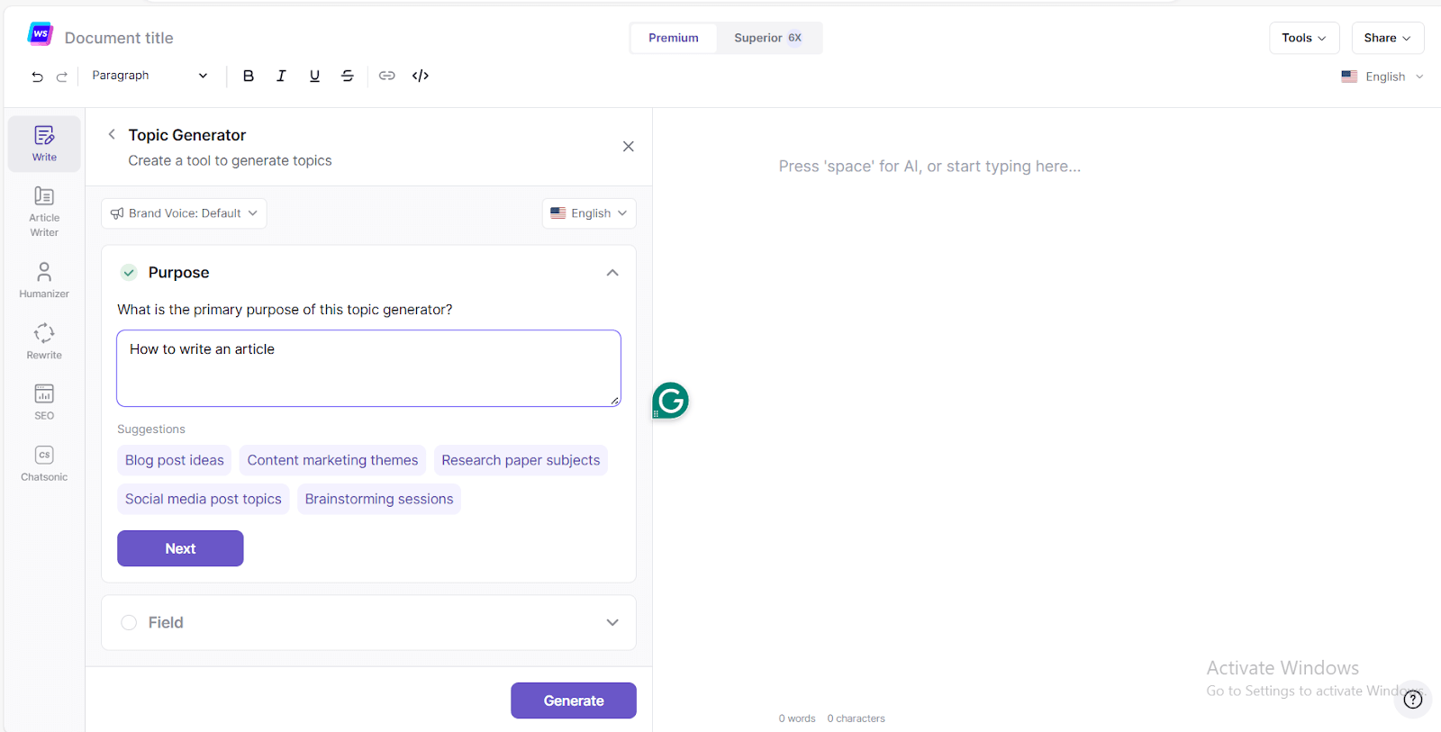
Task: Toggle italic formatting
Action: 281,76
